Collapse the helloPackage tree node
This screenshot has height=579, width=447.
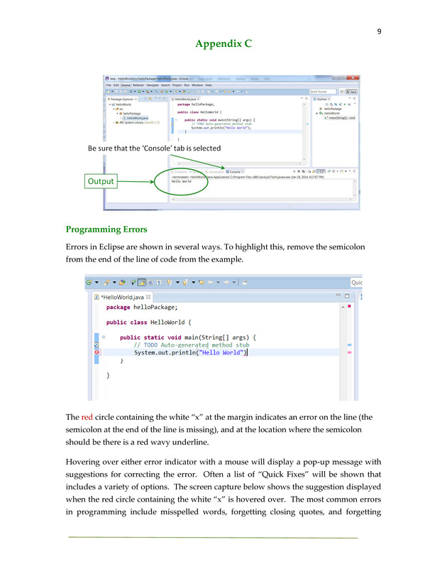click(x=118, y=113)
